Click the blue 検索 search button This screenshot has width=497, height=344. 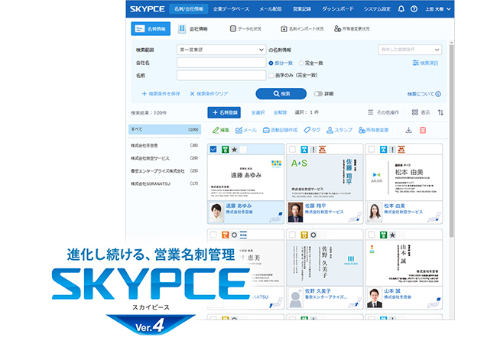click(x=281, y=94)
